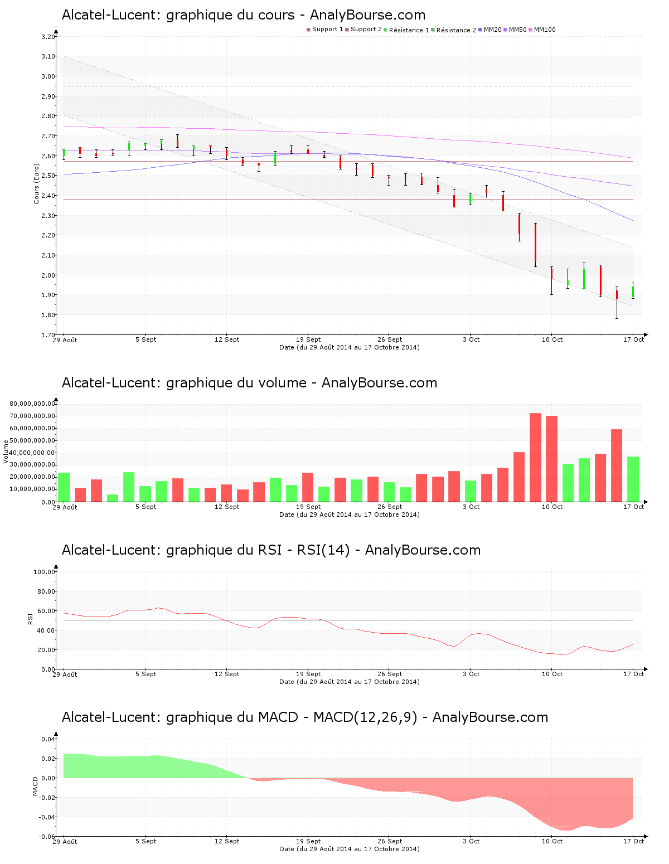669x864 pixels.
Task: Click the tallest red volume bar
Action: click(535, 457)
